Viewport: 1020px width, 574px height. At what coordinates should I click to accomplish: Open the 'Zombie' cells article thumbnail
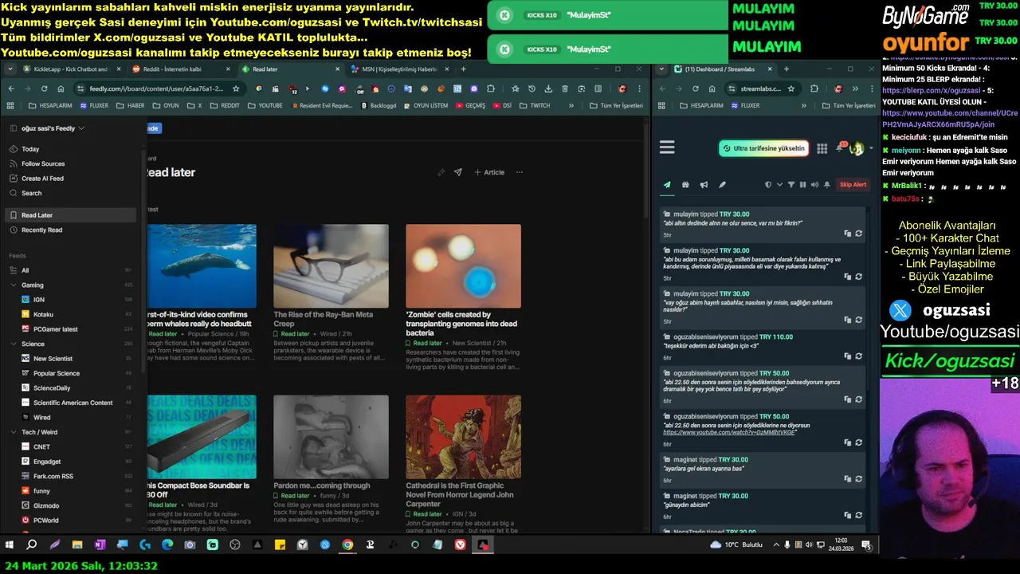coord(463,266)
